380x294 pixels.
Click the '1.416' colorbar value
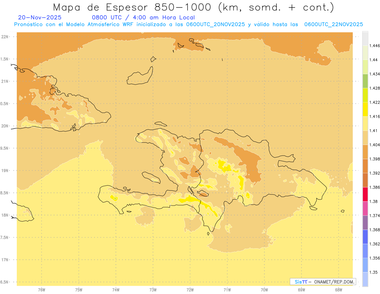point(375,116)
